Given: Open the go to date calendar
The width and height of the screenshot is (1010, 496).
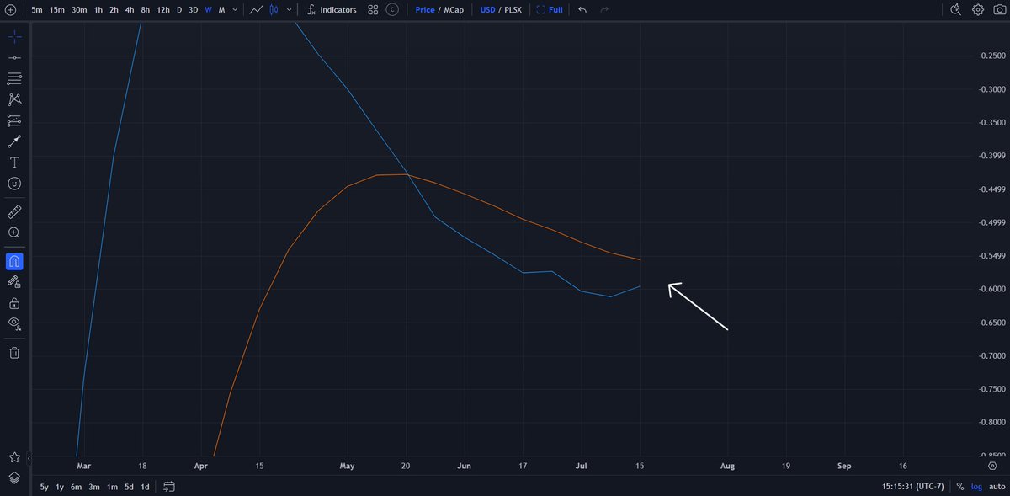Looking at the screenshot, I should (169, 487).
